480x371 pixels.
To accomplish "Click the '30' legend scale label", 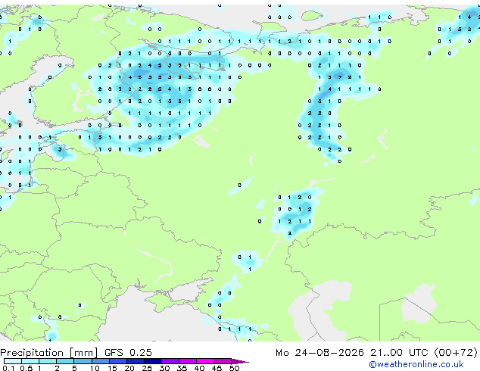I will coord(164,368).
